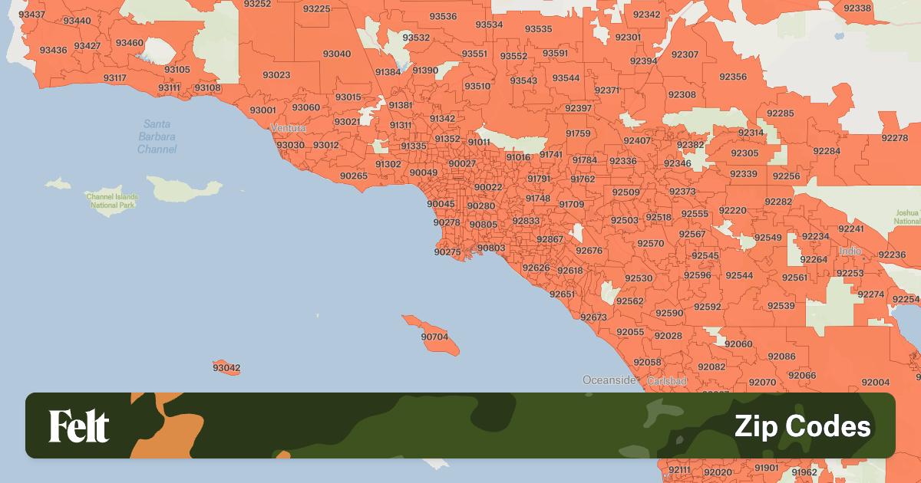This screenshot has height=483, width=921.
Task: Pick zip code region 92356
Action: click(733, 77)
